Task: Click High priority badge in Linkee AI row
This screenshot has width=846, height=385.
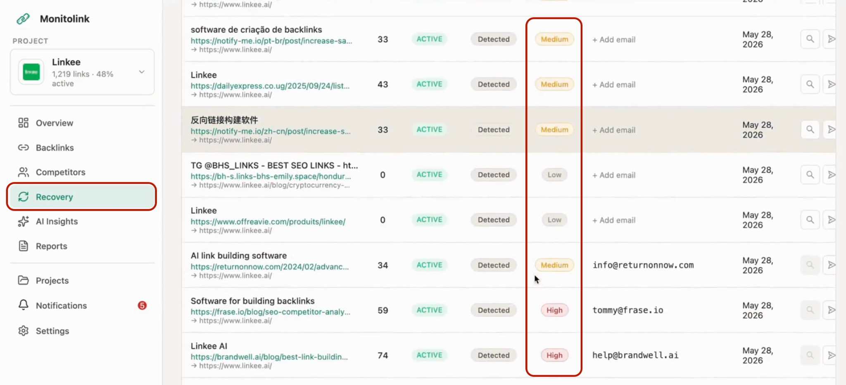Action: coord(554,355)
